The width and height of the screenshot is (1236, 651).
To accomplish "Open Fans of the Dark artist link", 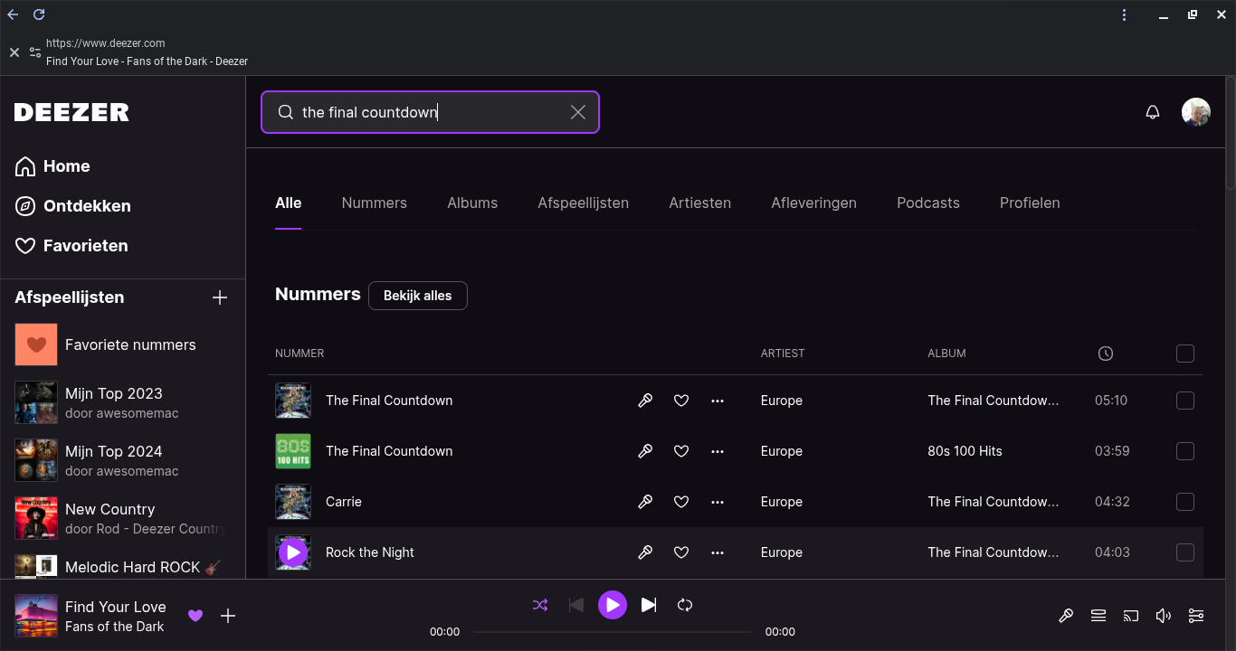I will 115,627.
